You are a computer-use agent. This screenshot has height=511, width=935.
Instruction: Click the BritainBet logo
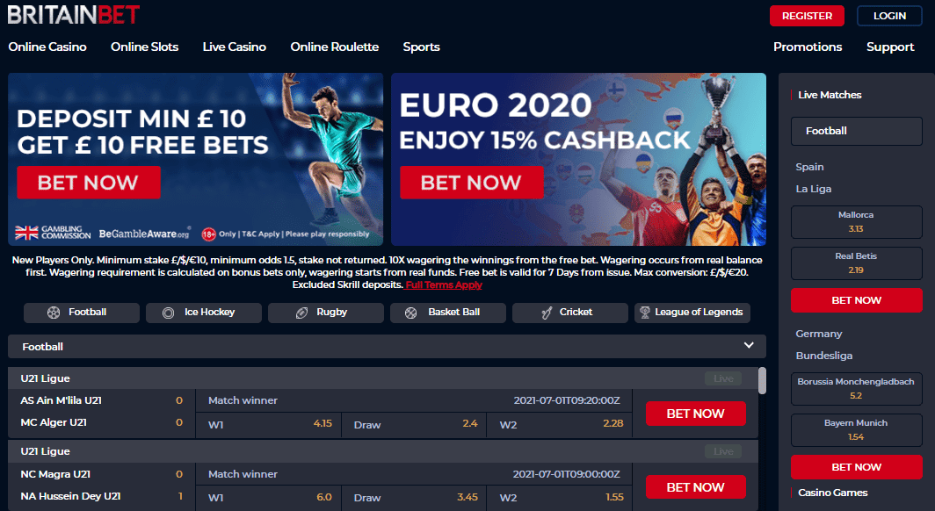73,15
